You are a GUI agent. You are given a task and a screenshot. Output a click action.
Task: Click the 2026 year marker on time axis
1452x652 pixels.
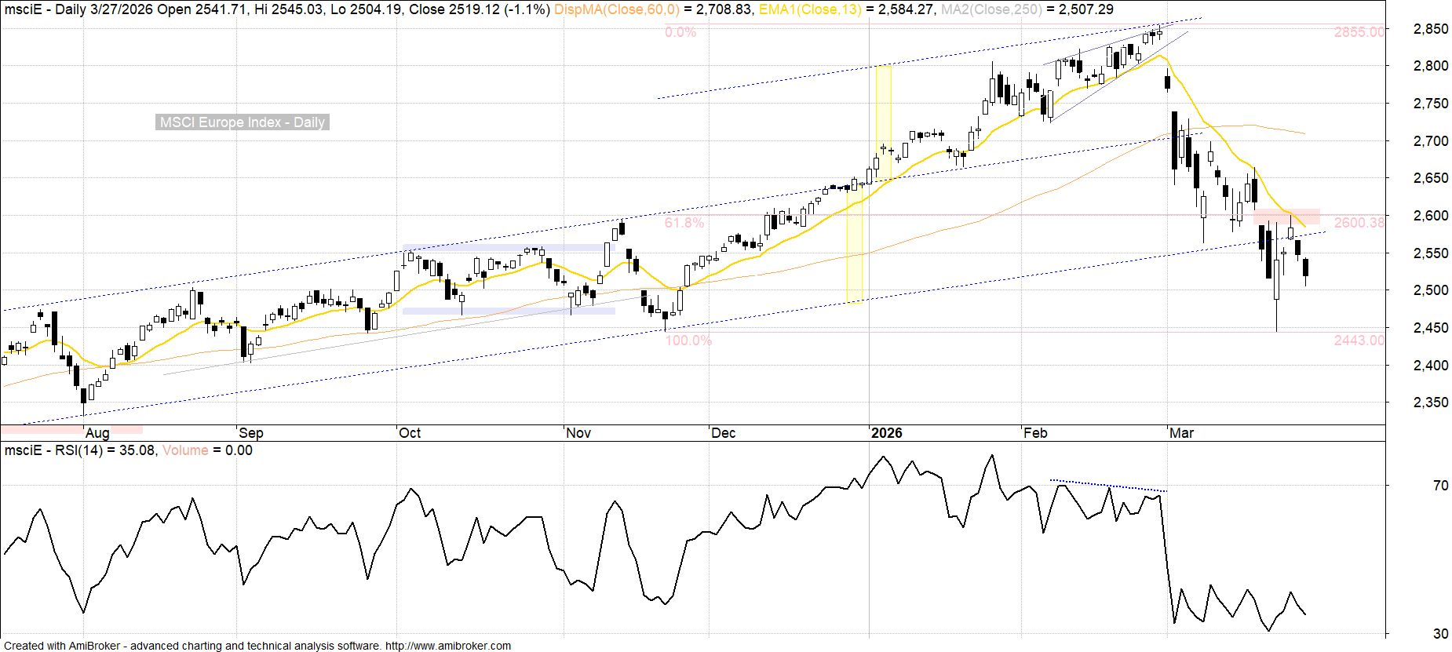click(x=887, y=433)
